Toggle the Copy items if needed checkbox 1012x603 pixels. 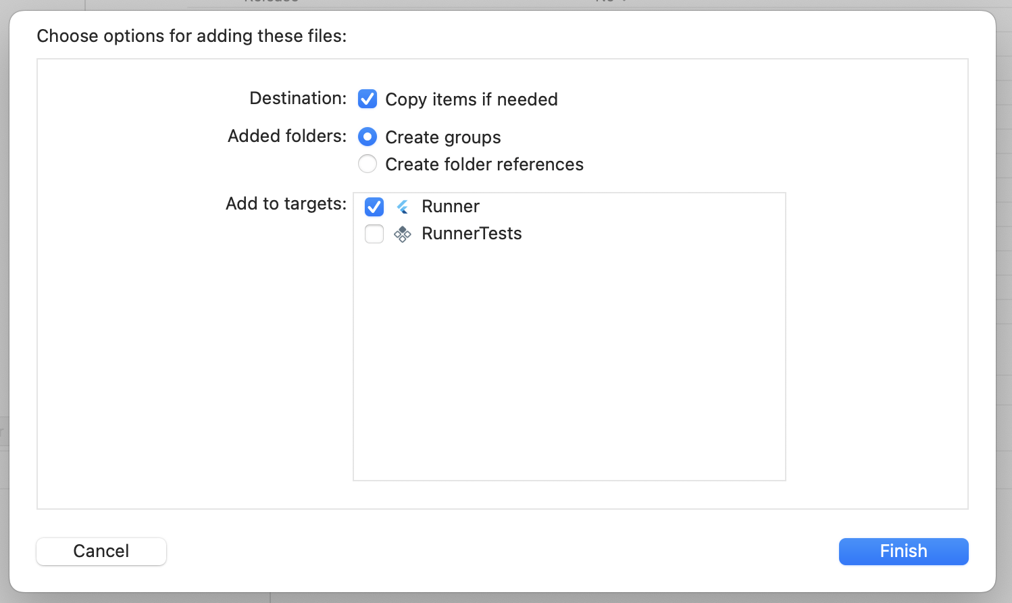pyautogui.click(x=368, y=99)
